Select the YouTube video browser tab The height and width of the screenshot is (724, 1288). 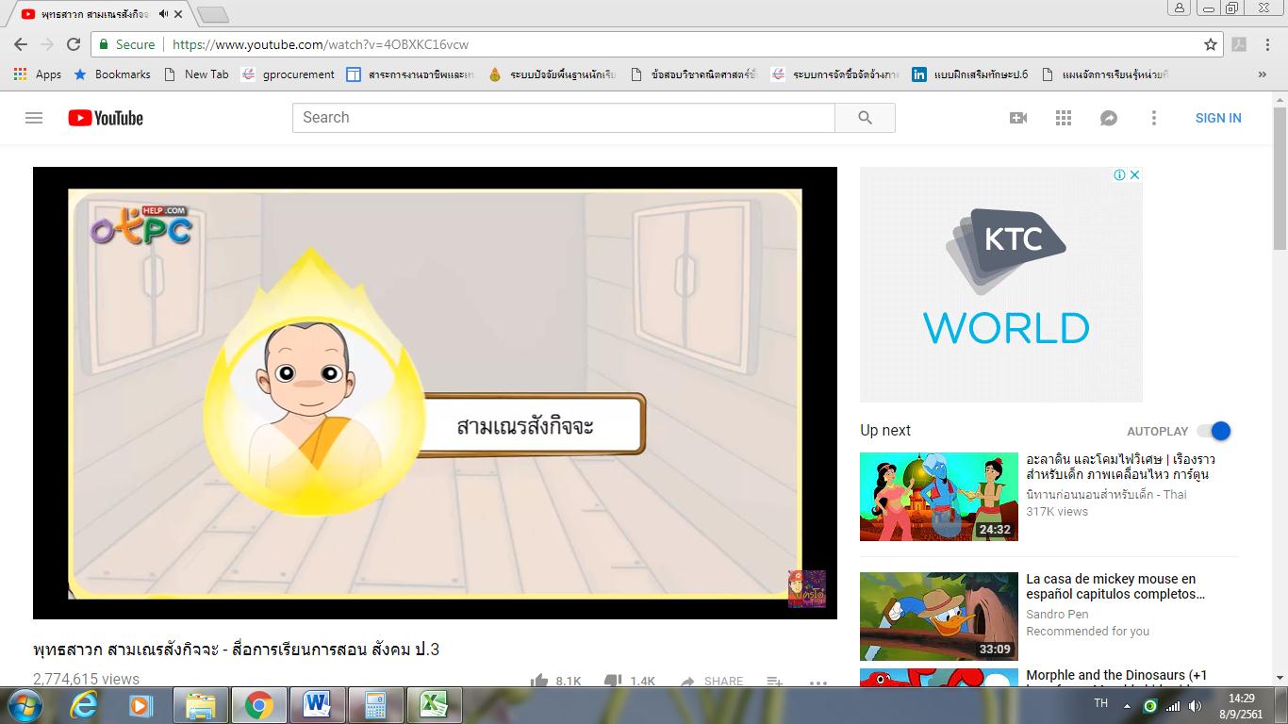(x=96, y=14)
